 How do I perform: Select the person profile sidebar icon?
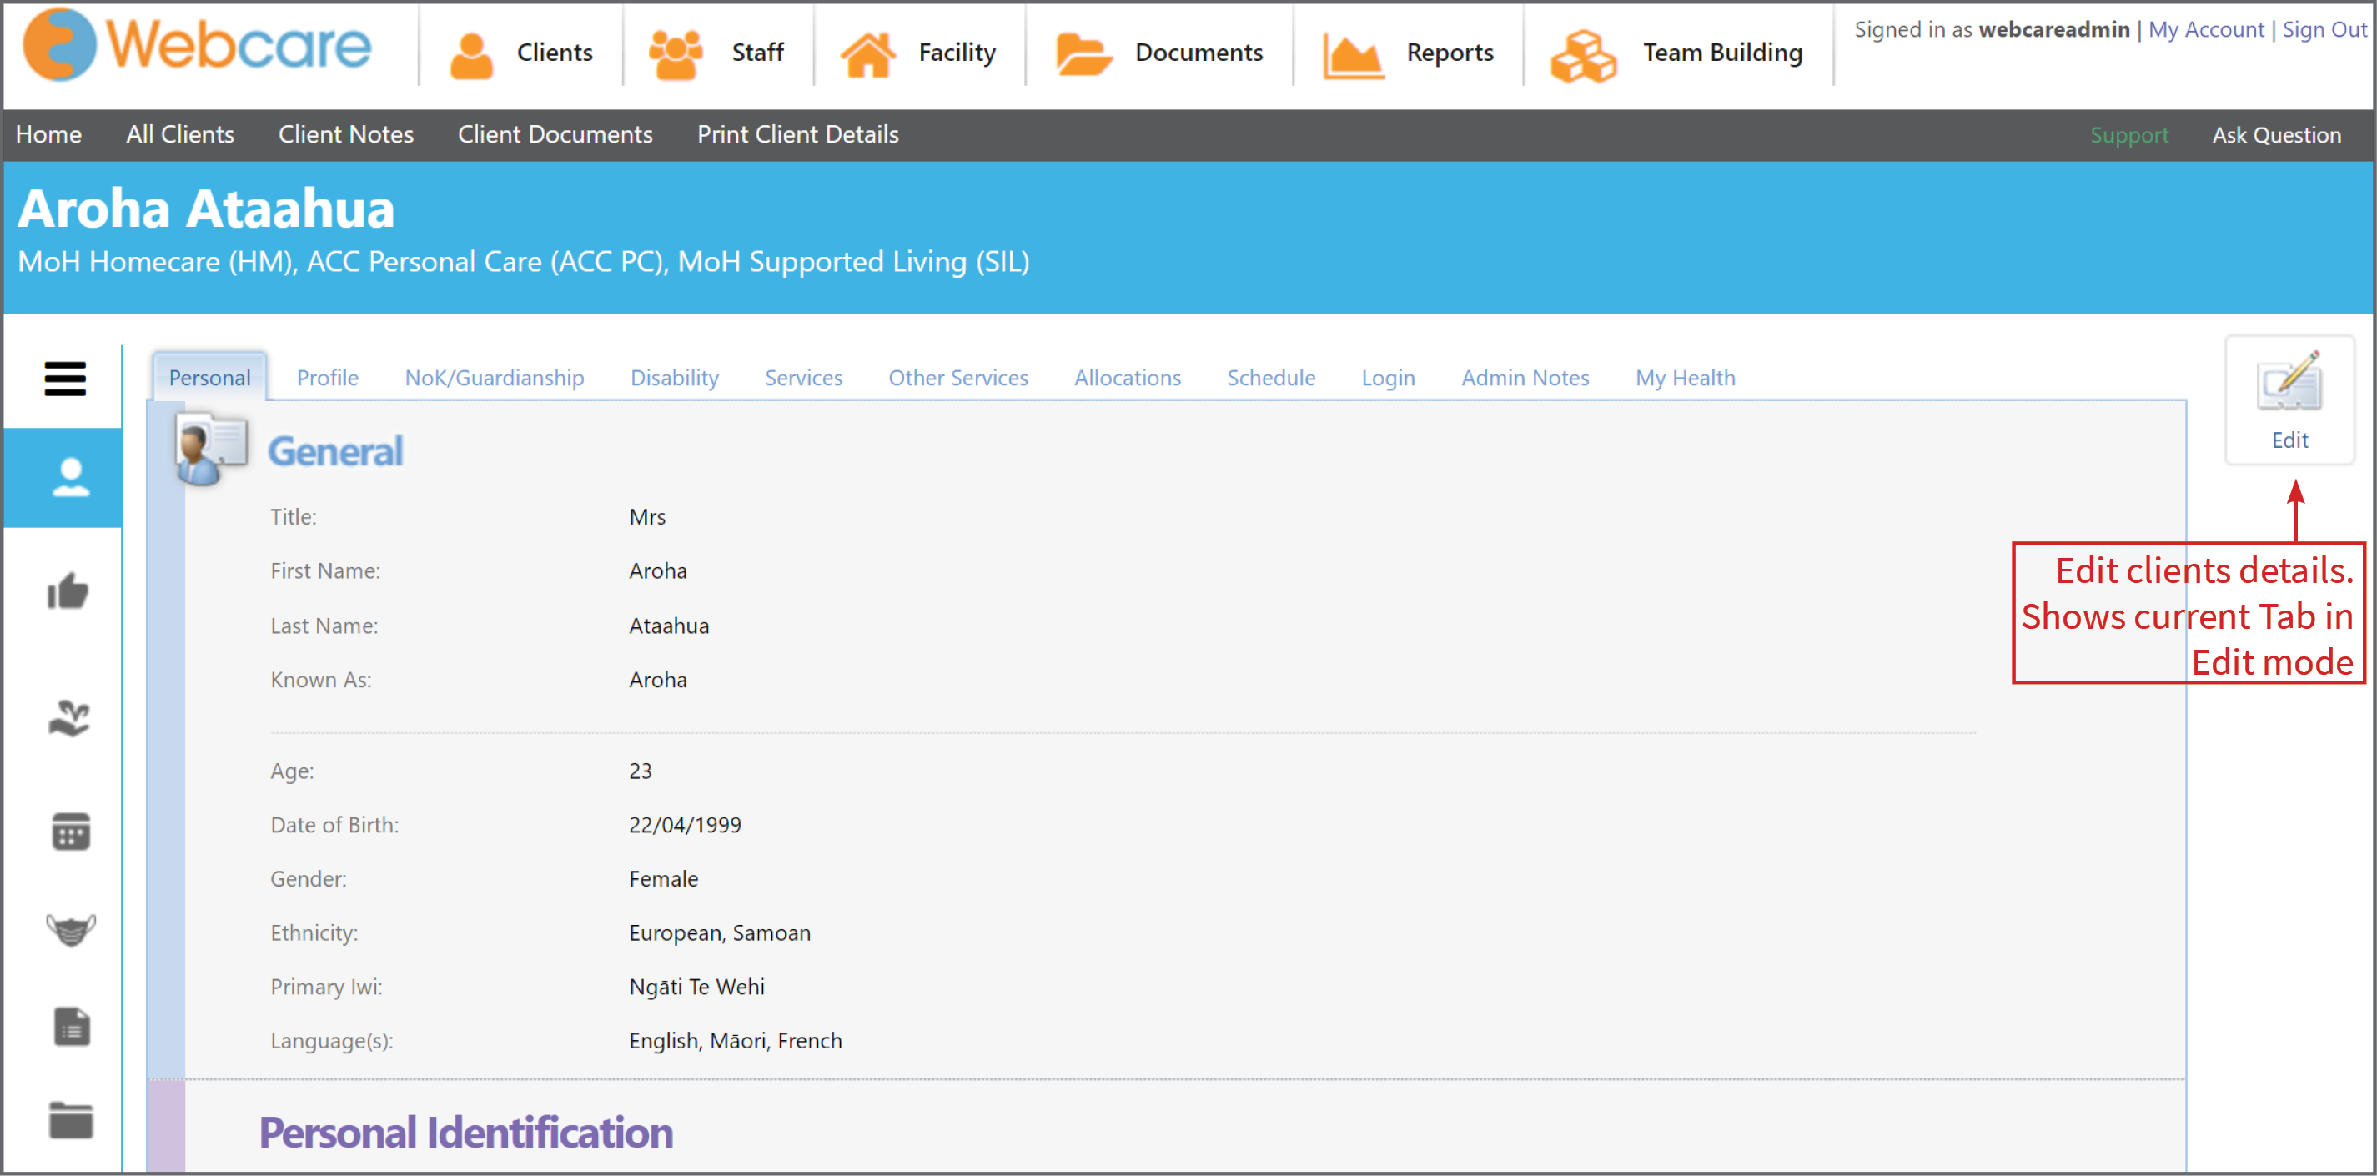70,478
